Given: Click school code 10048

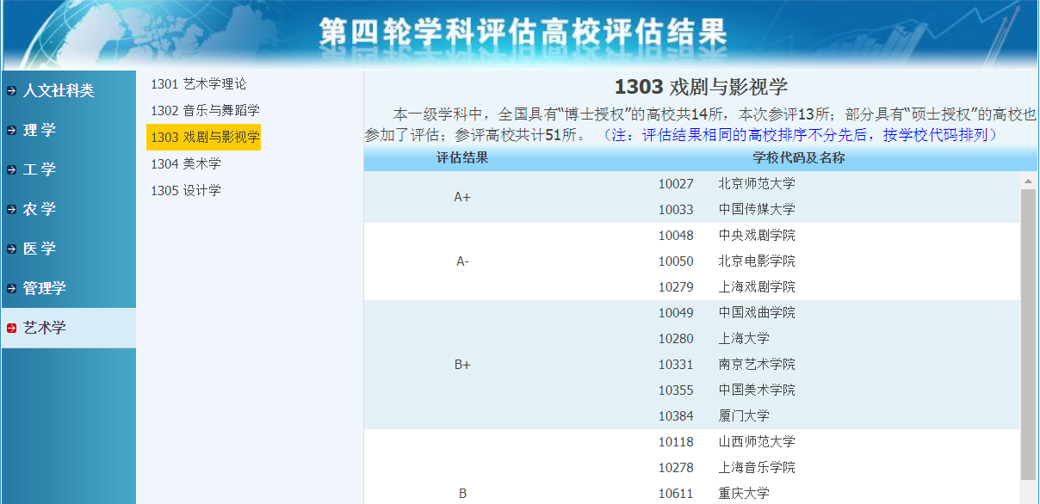Looking at the screenshot, I should tap(676, 236).
